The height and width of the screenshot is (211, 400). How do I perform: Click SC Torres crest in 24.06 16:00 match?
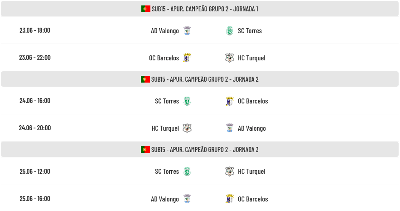click(187, 101)
